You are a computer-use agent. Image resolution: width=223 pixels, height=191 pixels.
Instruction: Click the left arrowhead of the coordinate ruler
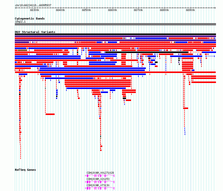coord(16,8)
